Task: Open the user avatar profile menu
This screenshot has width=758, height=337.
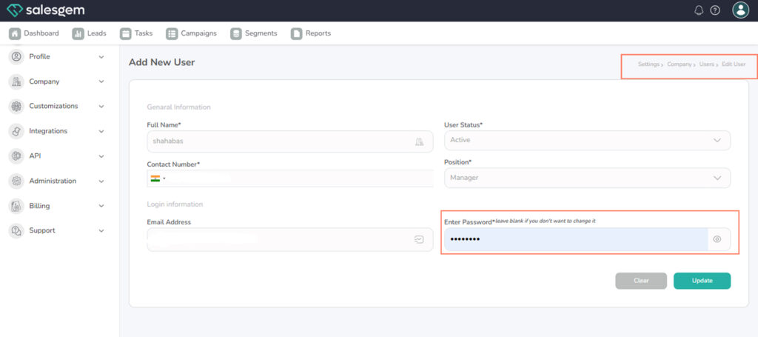Action: pos(740,10)
